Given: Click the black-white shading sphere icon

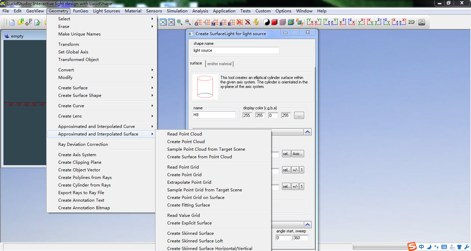Looking at the screenshot, I should tap(267, 22).
